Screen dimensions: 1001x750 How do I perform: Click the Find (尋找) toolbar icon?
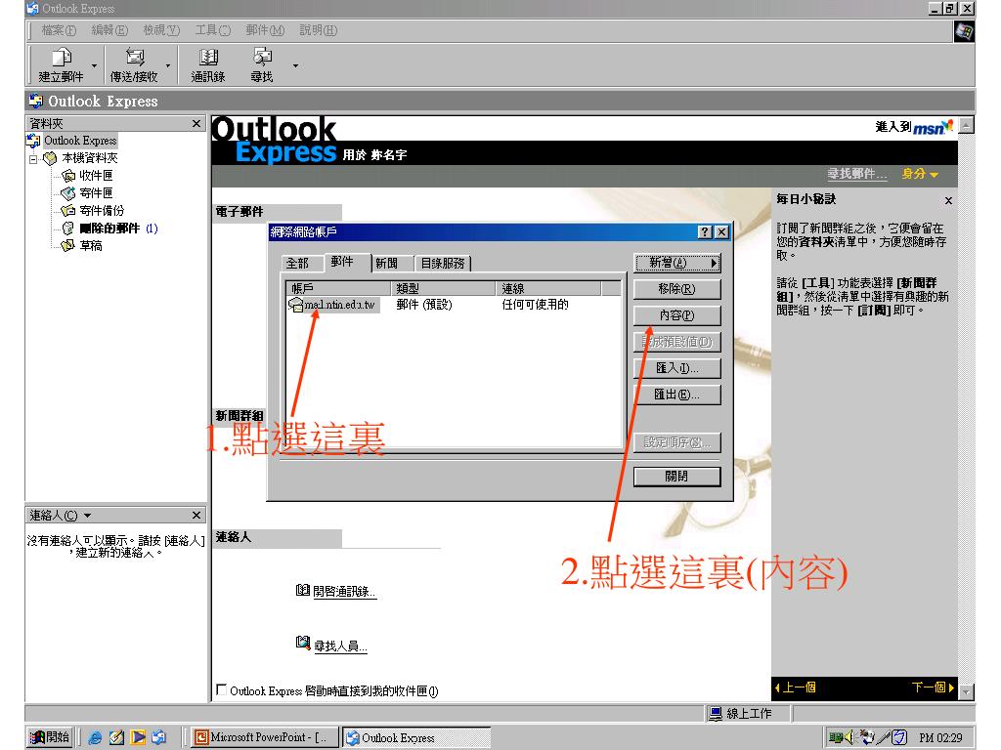tap(262, 58)
